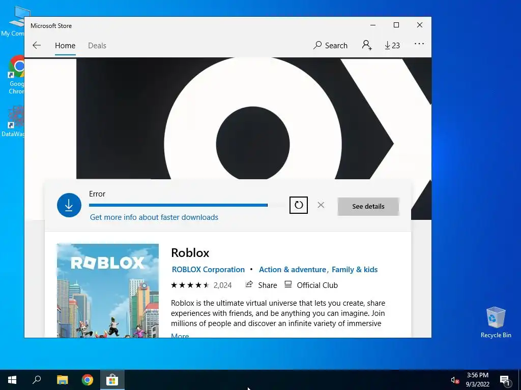Screen dimensions: 521x390
Task: Open downloads and updates showing 23
Action: click(x=392, y=45)
